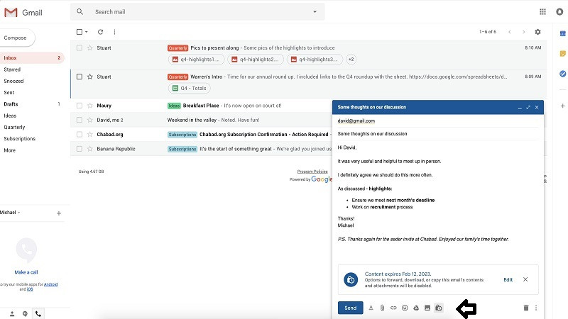Open the Snoozed folder

pyautogui.click(x=13, y=81)
